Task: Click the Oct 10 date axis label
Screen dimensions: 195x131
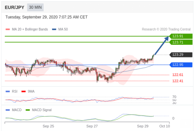Action: click(164, 126)
